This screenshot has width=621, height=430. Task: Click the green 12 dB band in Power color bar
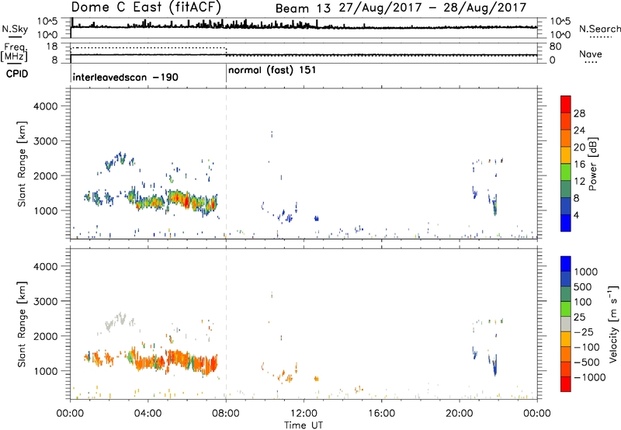[566, 172]
